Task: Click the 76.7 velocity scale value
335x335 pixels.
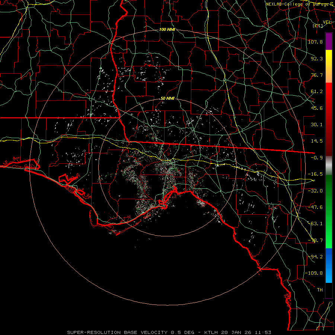Action: [317, 75]
